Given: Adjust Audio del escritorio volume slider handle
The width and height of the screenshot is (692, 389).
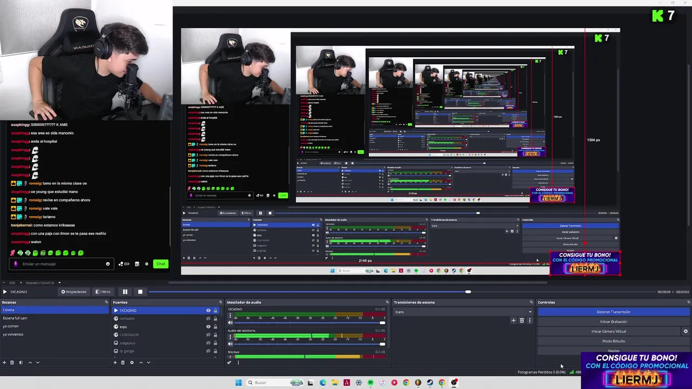Looking at the screenshot, I should click(x=382, y=344).
